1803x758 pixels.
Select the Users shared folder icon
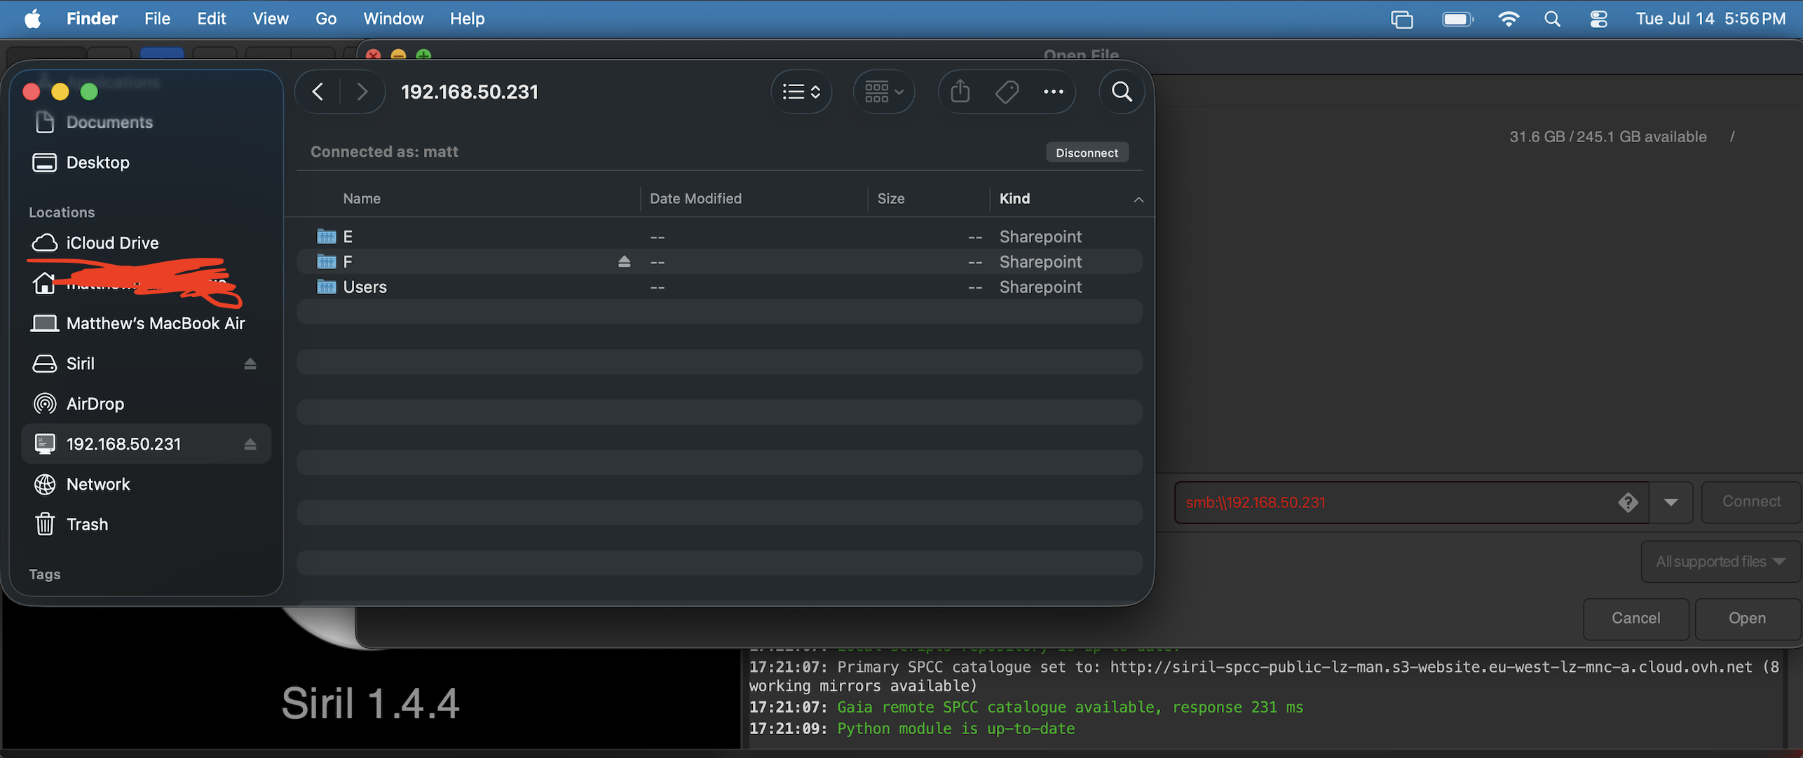pyautogui.click(x=326, y=287)
